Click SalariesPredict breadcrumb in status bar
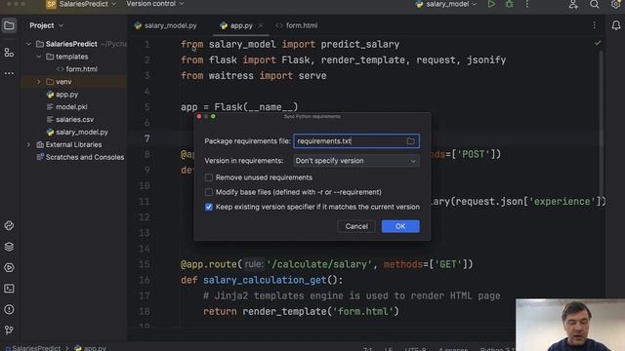 [x=36, y=348]
